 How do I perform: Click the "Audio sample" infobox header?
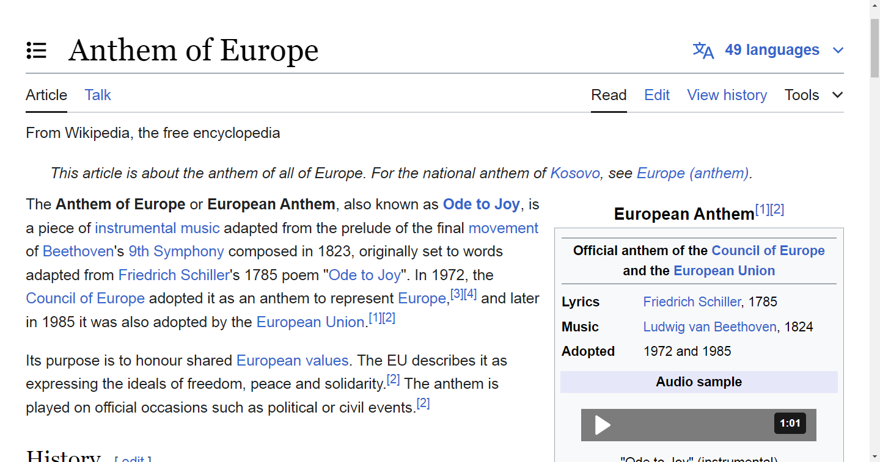pyautogui.click(x=699, y=382)
